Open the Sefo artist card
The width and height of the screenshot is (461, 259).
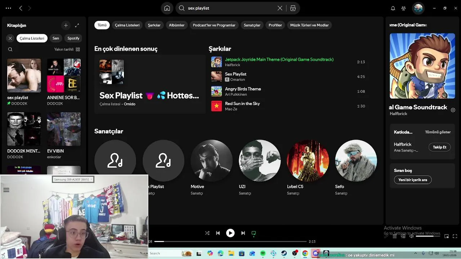pos(356,168)
